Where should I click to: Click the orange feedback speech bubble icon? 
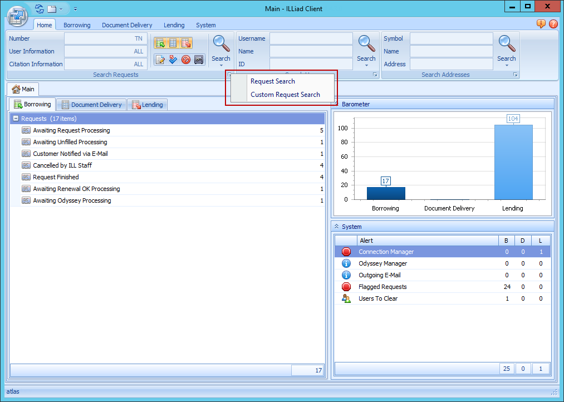coord(541,24)
